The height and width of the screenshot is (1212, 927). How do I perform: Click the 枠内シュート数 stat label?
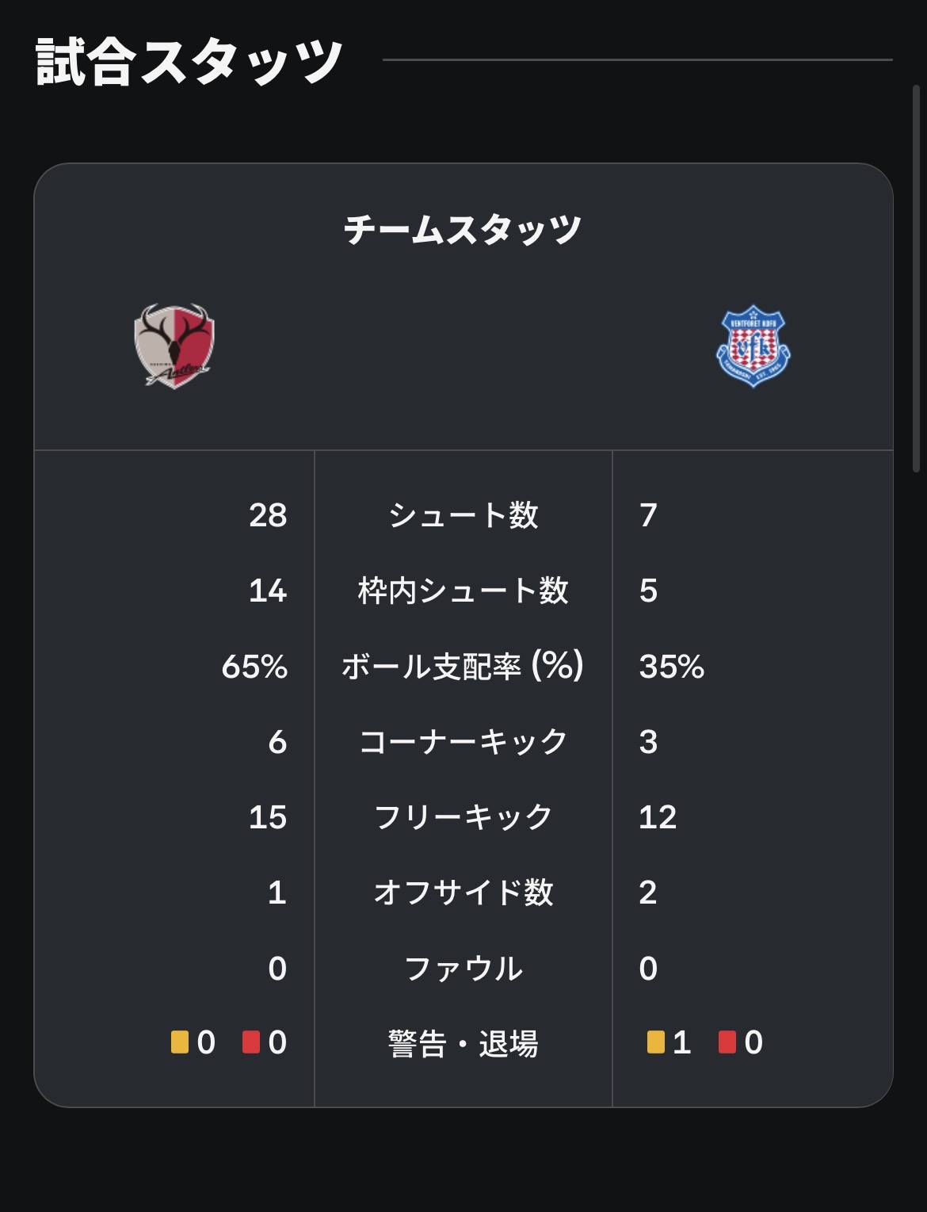click(x=463, y=591)
